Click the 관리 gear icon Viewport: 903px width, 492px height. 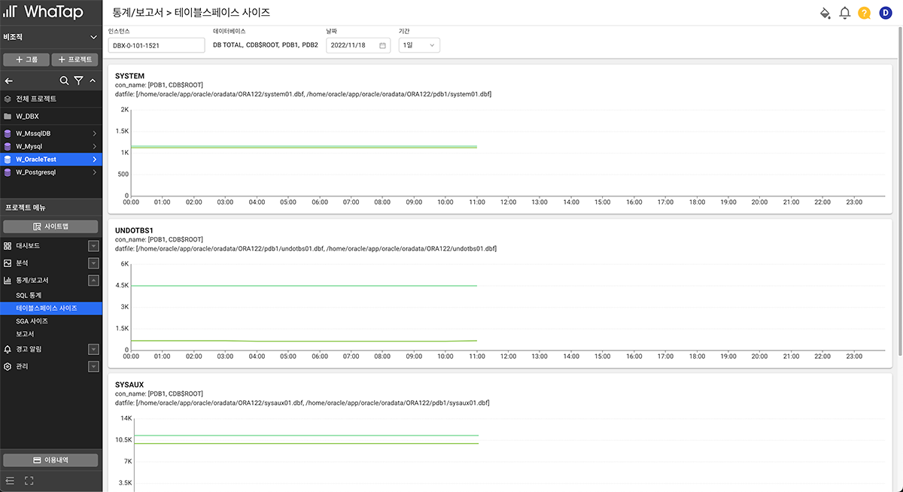coord(8,366)
